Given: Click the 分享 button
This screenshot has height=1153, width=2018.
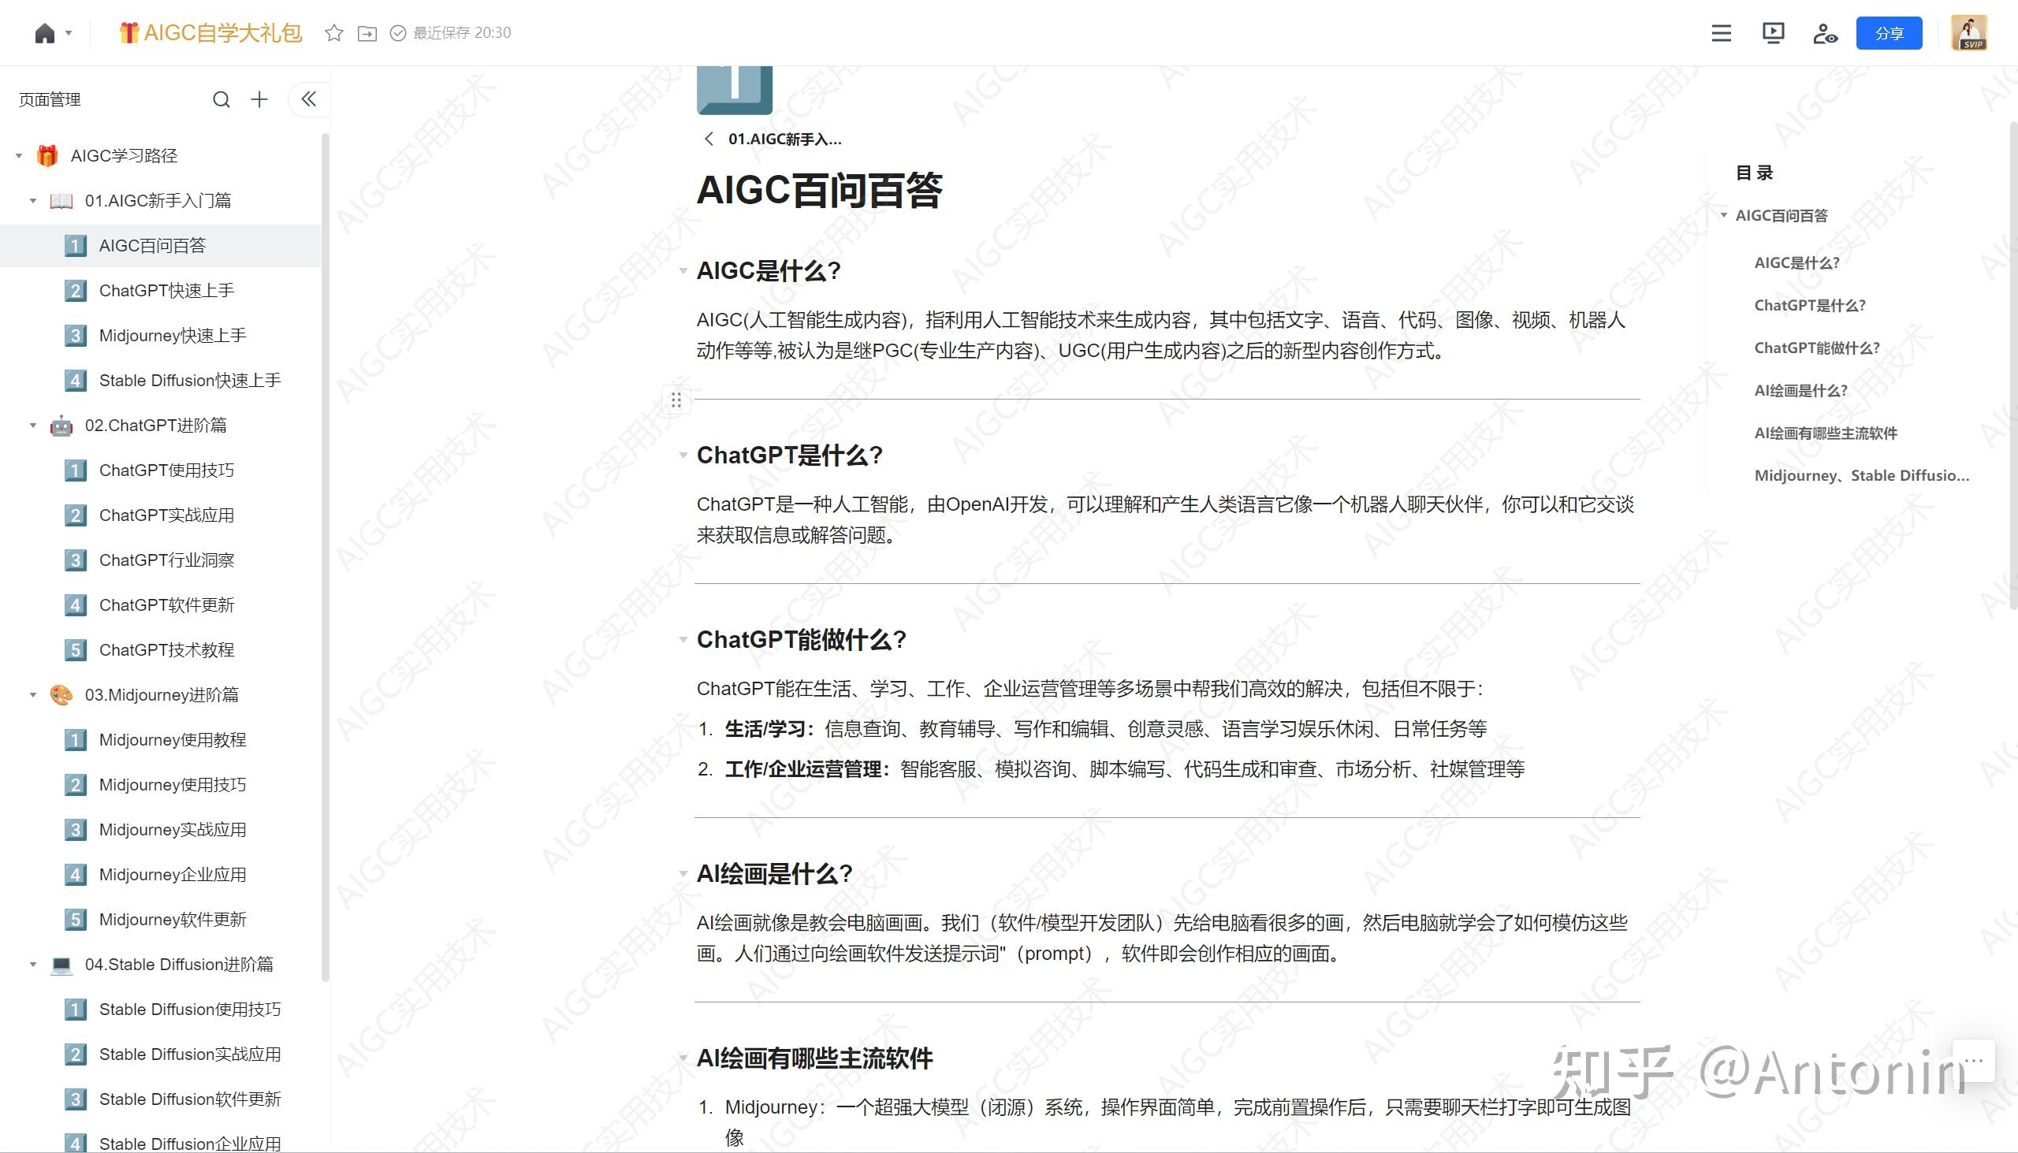Looking at the screenshot, I should pos(1888,32).
